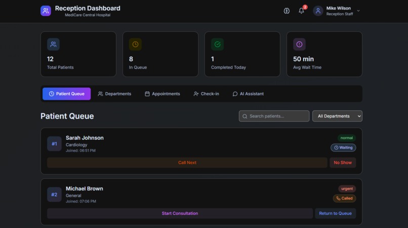
Task: Click patient name Sarah Johnson
Action: pos(85,138)
